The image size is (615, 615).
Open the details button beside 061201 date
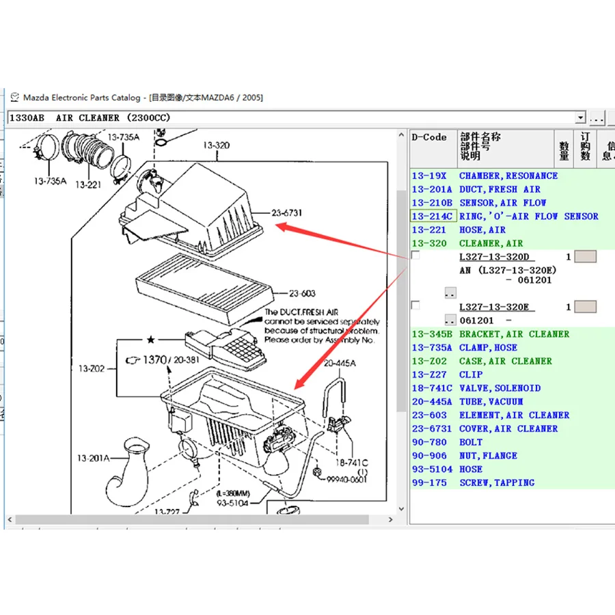[450, 320]
